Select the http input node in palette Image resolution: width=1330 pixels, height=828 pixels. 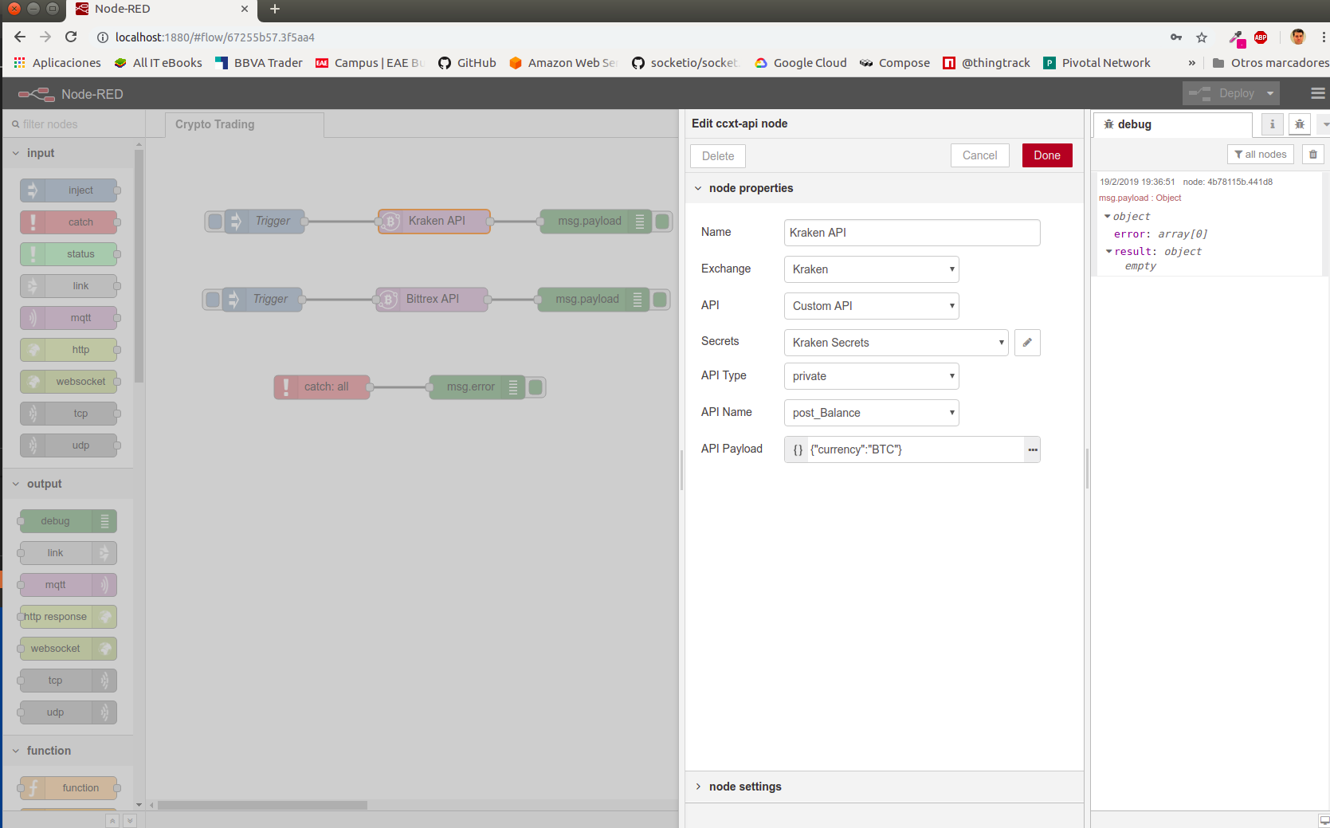[69, 350]
